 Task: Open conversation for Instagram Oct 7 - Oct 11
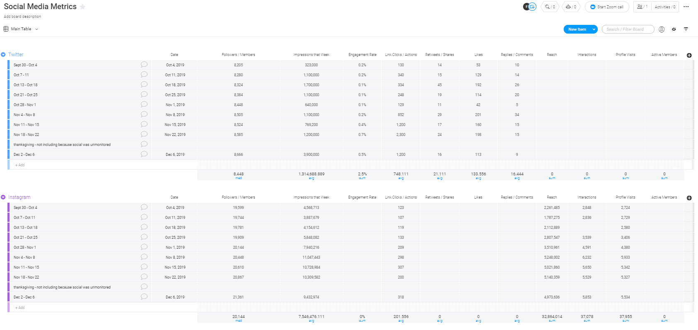[144, 217]
